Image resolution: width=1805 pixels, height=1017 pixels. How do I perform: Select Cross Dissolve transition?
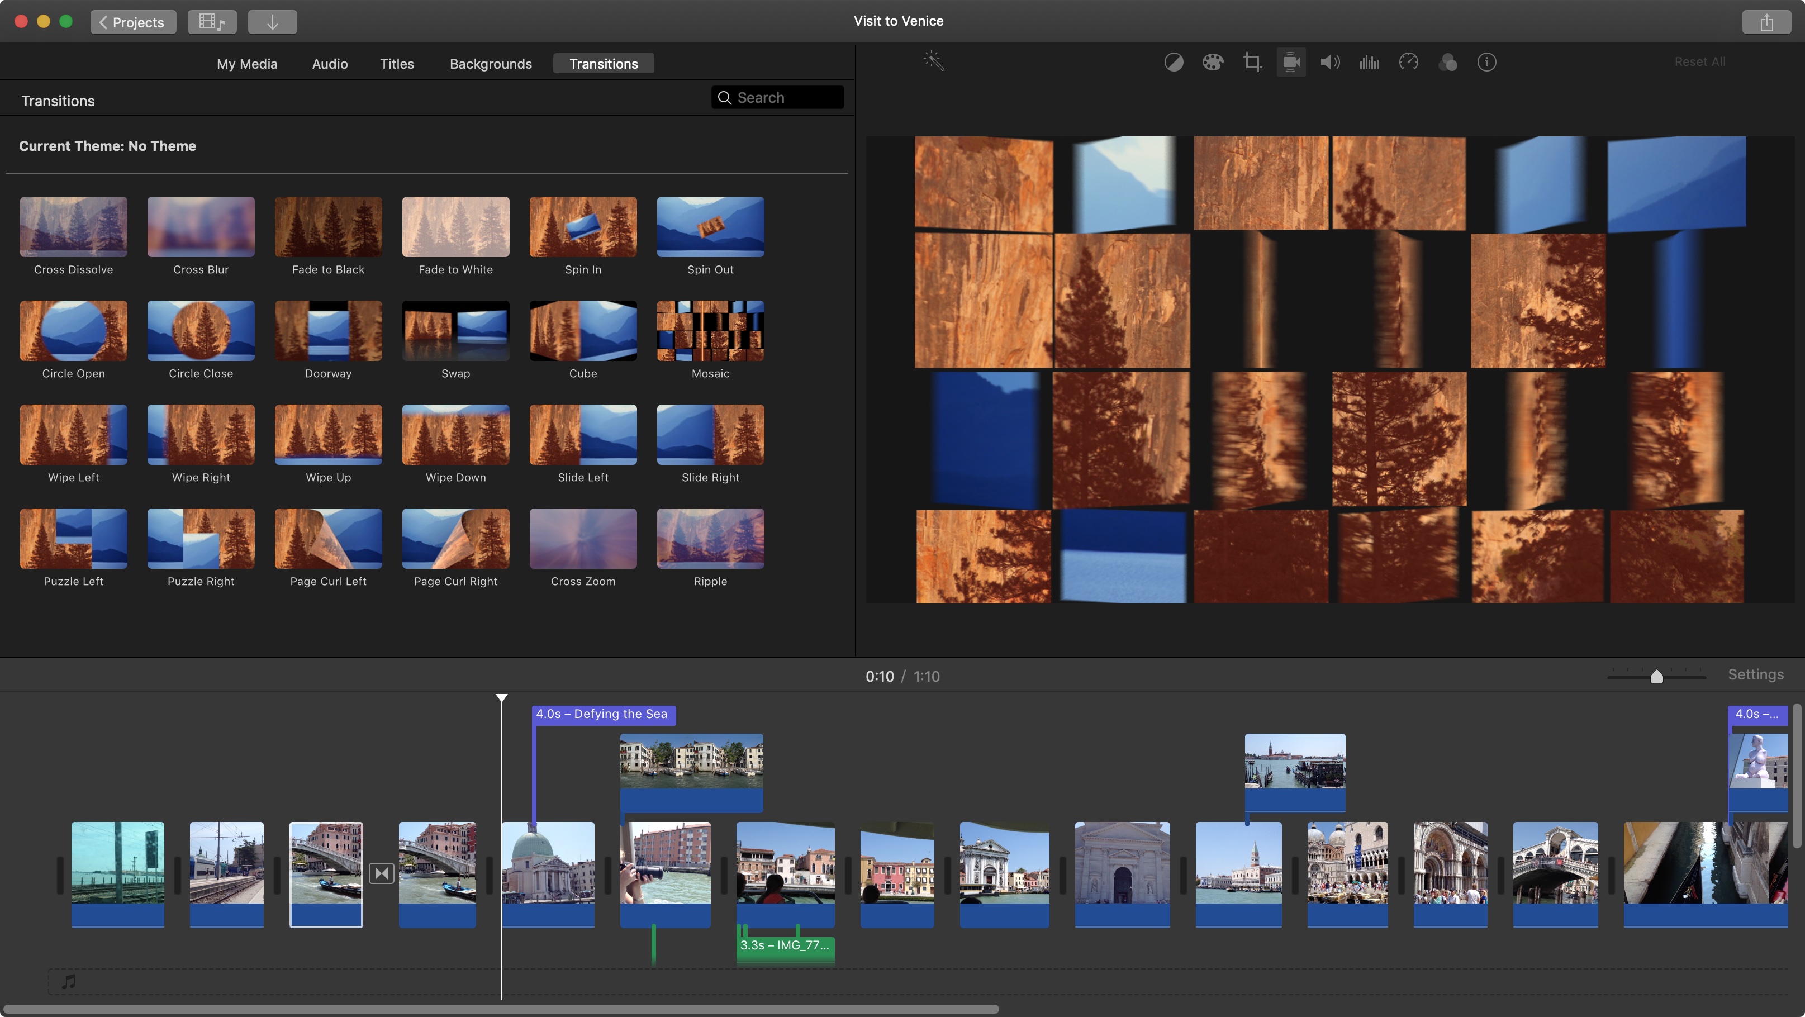point(73,226)
